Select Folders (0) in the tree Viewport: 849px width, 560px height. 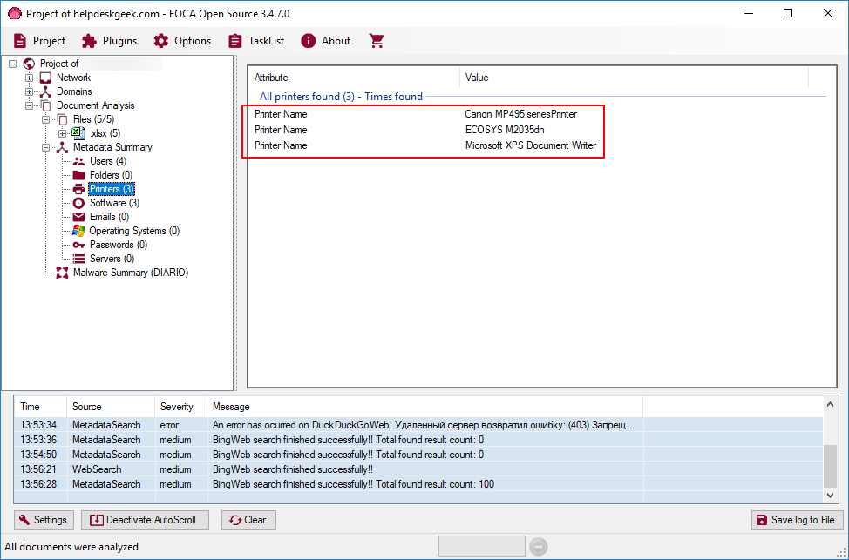[x=111, y=175]
